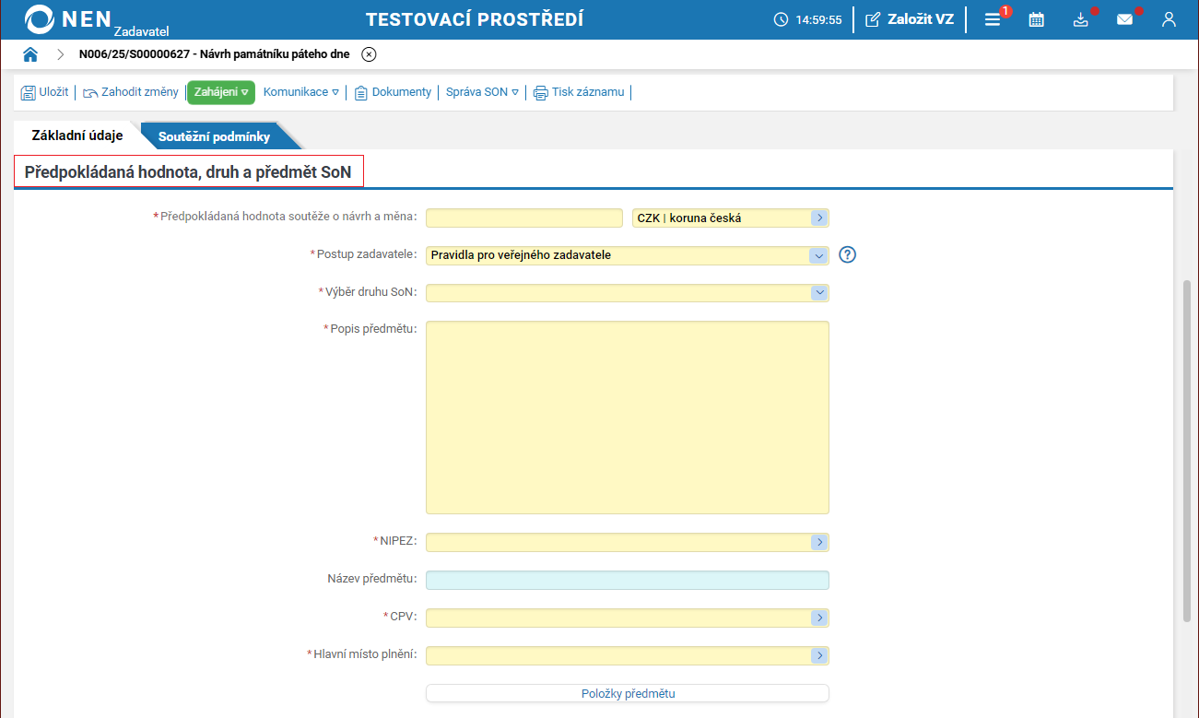This screenshot has height=718, width=1199.
Task: Click the blue help question mark icon
Action: [x=848, y=255]
